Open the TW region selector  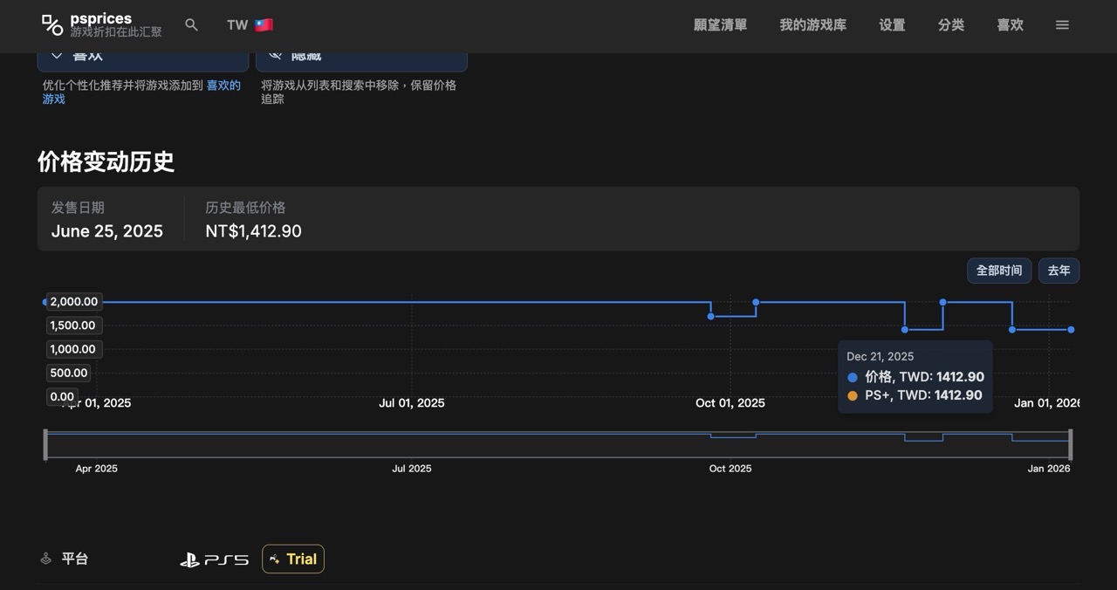point(249,25)
